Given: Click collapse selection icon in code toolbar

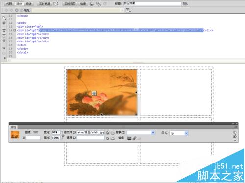Looking at the screenshot, I should tap(4, 36).
